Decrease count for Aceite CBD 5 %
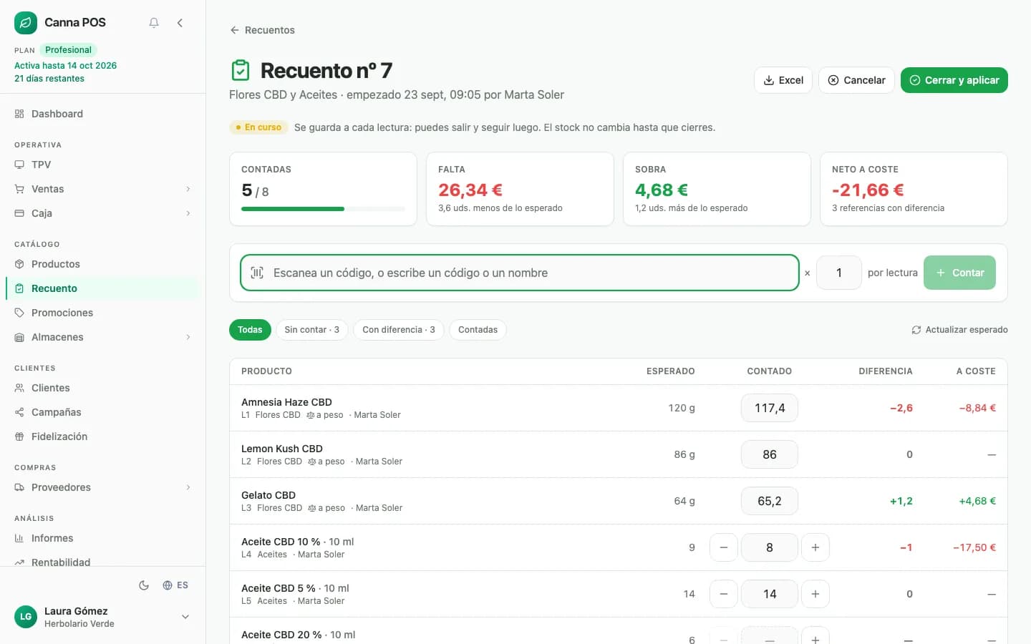 click(x=724, y=594)
